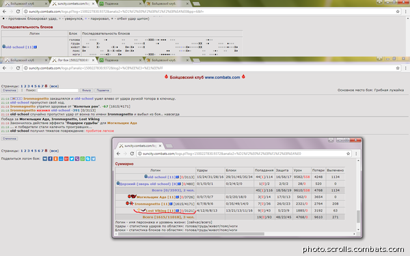The width and height of the screenshot is (410, 256).
Task: Open info icon beside Могильщик Ада in popup table
Action: click(177, 197)
